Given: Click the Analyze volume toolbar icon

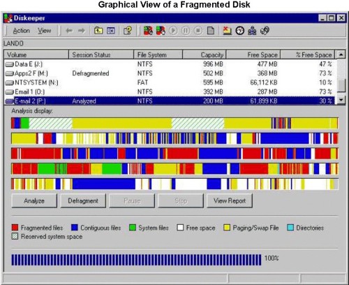Looking at the screenshot, I should point(148,31).
